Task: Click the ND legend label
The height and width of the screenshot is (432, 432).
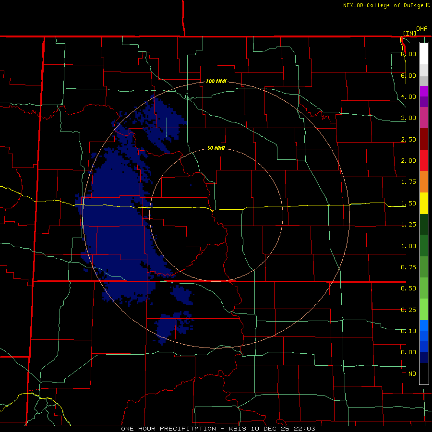Action: click(x=412, y=374)
